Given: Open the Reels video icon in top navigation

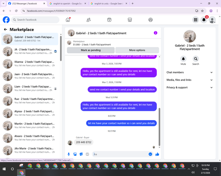Looking at the screenshot, I should pos(109,20).
